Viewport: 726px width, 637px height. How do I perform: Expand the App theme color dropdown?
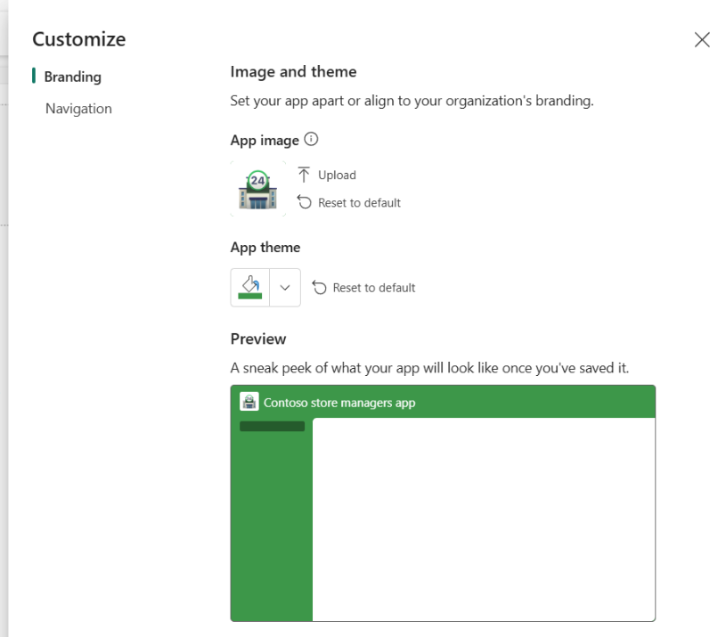click(285, 287)
